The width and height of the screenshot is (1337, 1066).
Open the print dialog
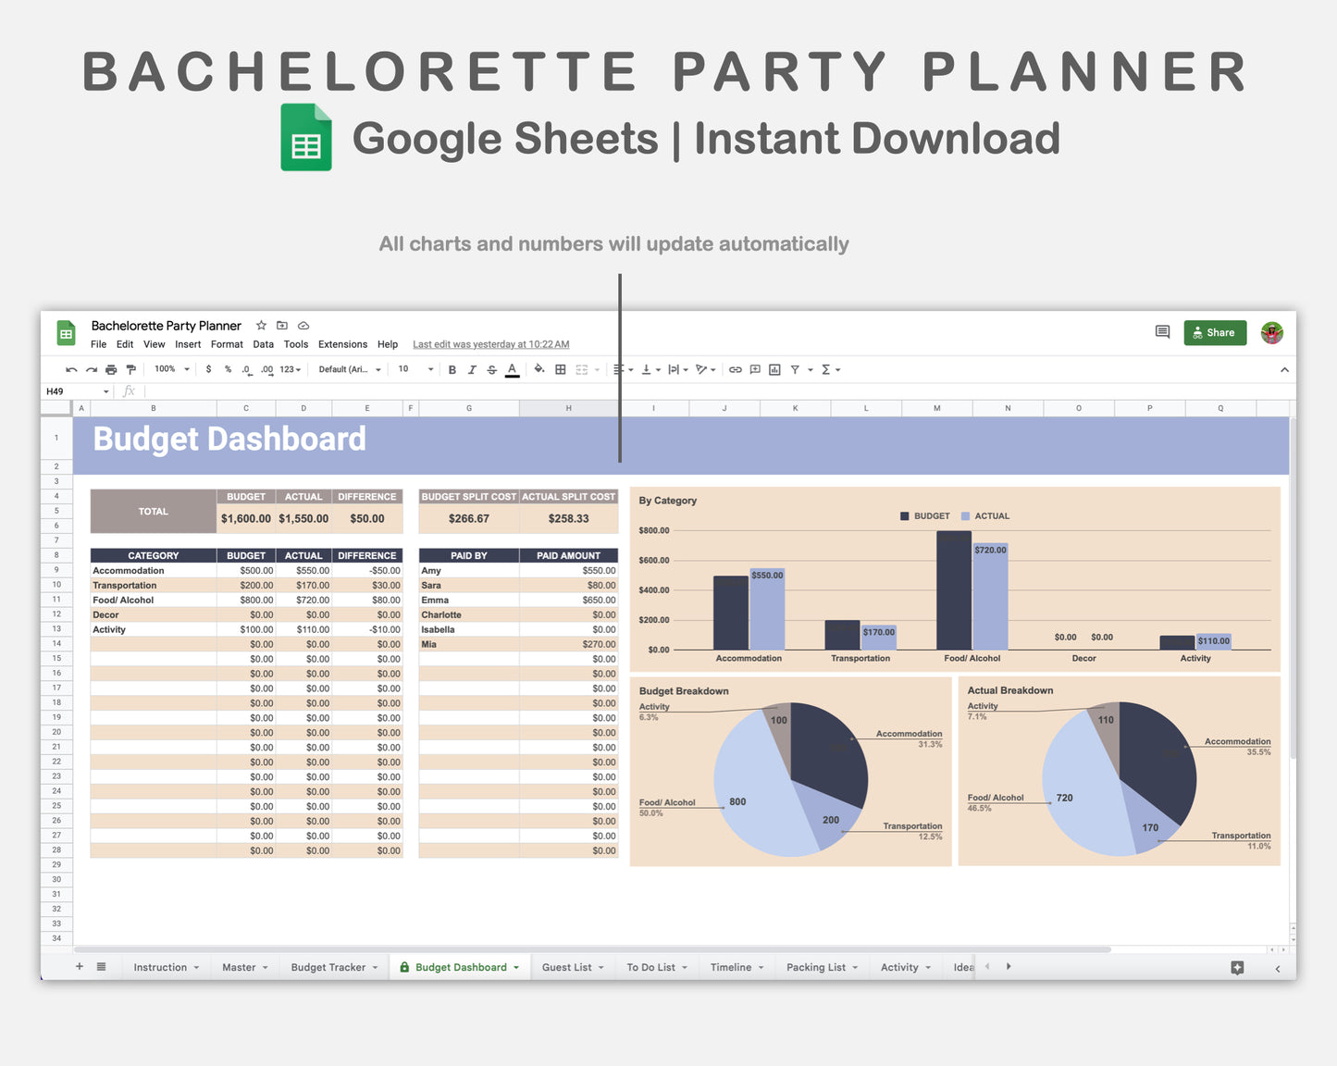[111, 369]
